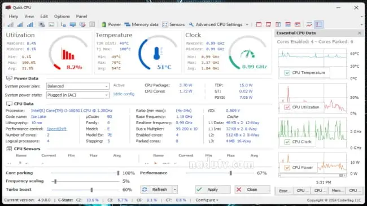The width and height of the screenshot is (367, 206).
Task: Uncheck the CPU Temperature checkbox
Action: click(287, 73)
